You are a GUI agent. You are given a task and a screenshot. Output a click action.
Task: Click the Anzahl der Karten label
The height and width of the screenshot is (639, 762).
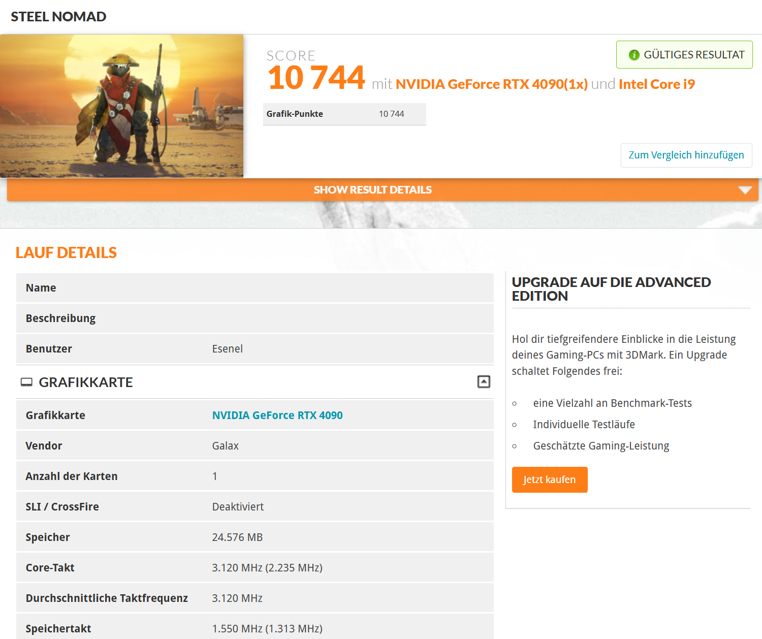(72, 476)
